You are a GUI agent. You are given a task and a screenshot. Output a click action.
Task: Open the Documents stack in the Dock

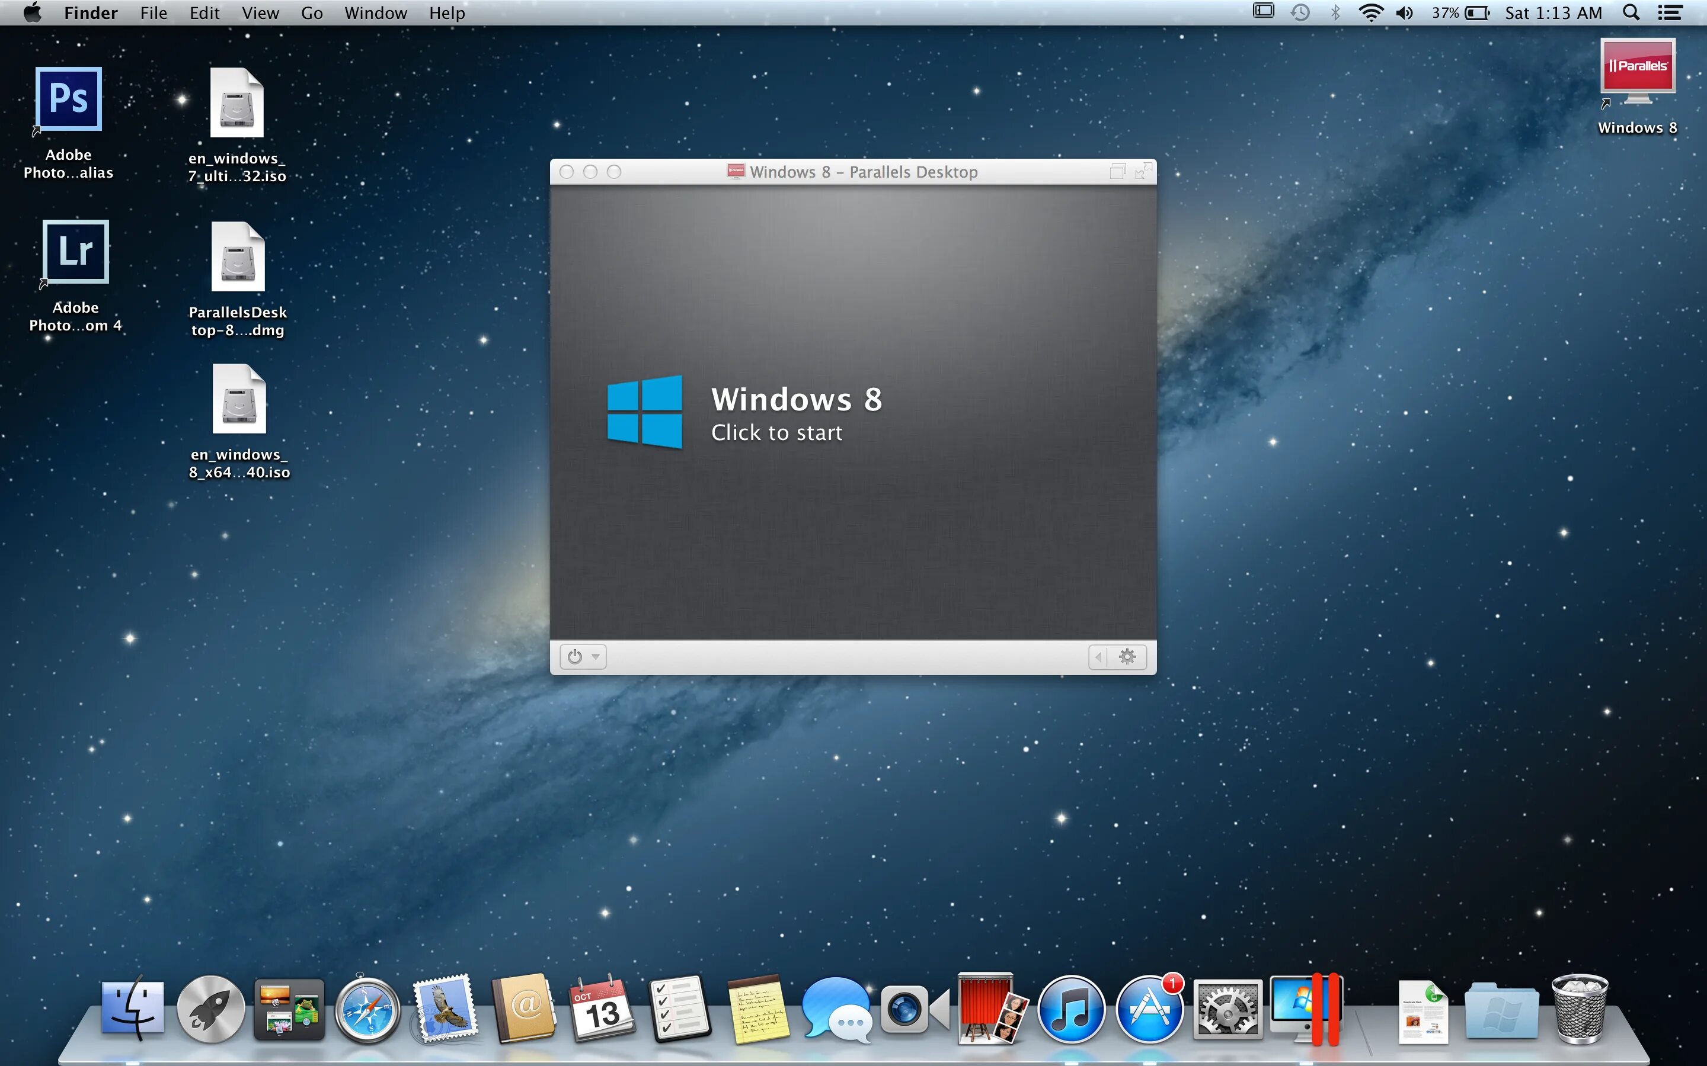(1424, 1011)
